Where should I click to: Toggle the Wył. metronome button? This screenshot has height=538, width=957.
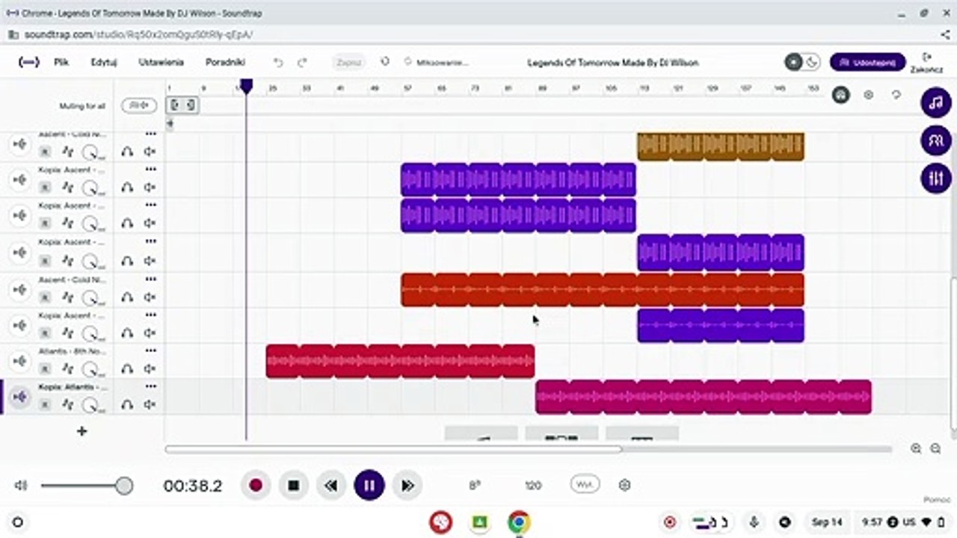pyautogui.click(x=585, y=485)
